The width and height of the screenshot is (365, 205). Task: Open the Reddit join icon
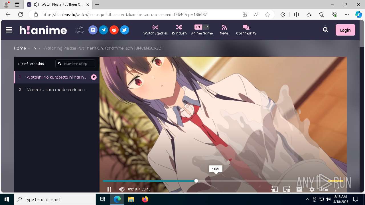coord(114,30)
